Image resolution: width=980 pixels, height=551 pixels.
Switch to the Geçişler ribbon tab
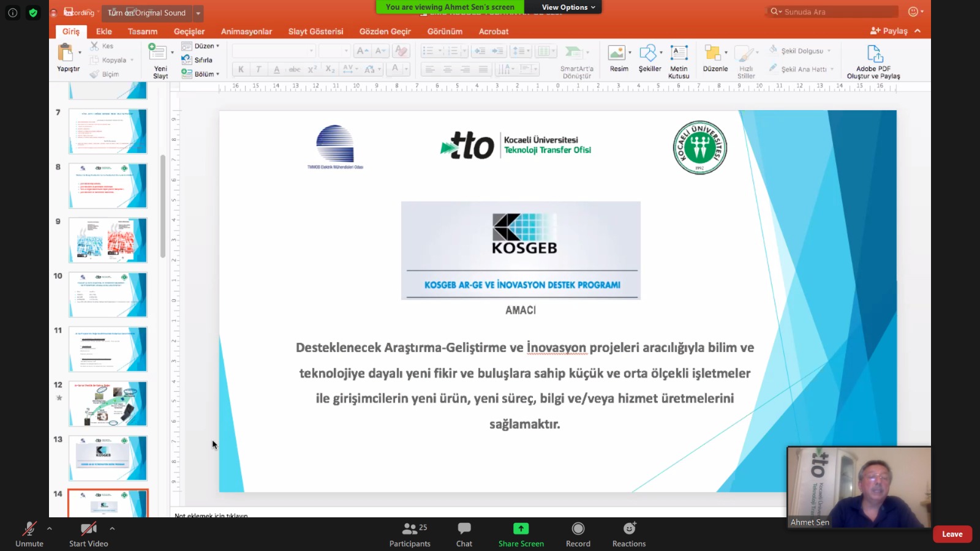[189, 31]
